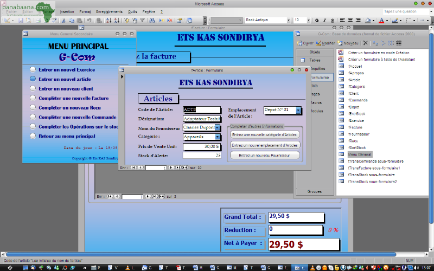Click 'Entrez un nouvel emplacement d'Articles' button
This screenshot has width=434, height=271.
tap(265, 145)
